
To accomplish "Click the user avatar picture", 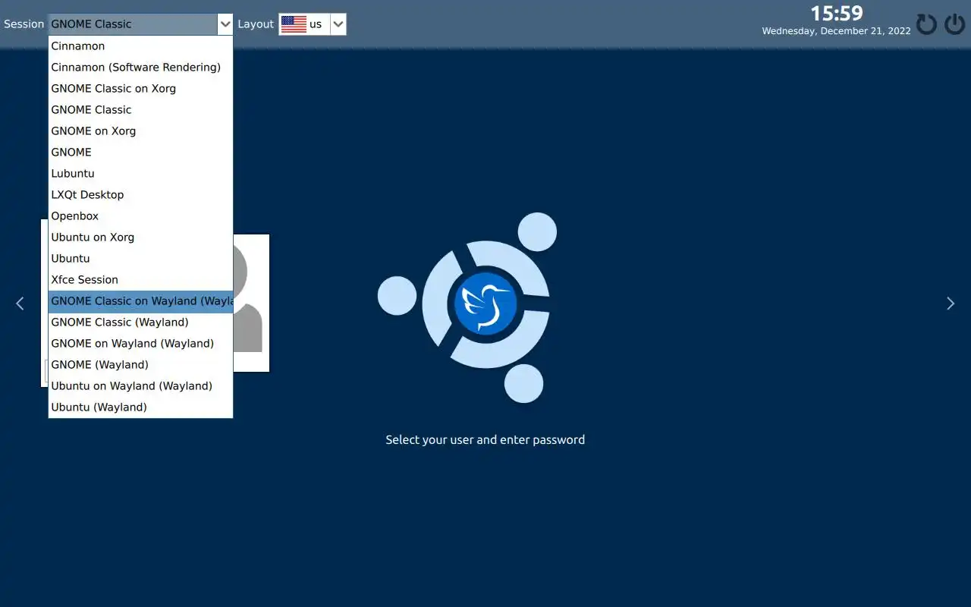I will (251, 303).
